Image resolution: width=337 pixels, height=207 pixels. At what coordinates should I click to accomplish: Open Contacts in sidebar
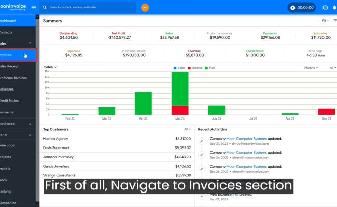[x=18, y=32]
